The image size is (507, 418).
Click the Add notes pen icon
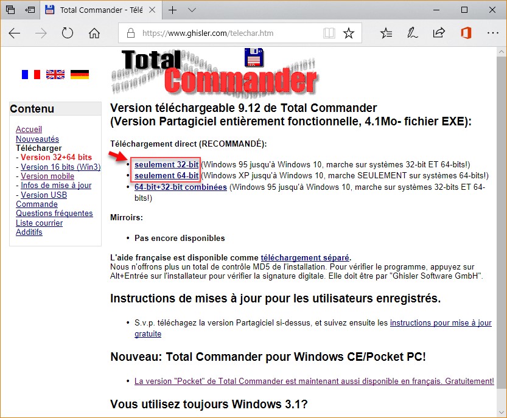coord(412,33)
